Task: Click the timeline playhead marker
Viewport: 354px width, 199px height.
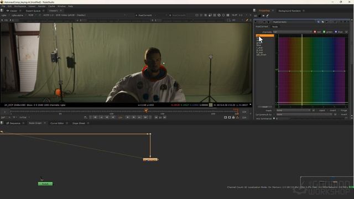Action: [x=146, y=111]
